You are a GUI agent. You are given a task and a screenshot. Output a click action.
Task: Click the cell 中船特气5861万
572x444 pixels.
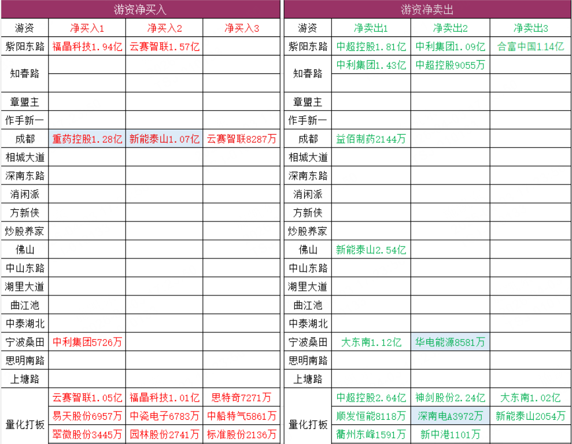point(242,416)
